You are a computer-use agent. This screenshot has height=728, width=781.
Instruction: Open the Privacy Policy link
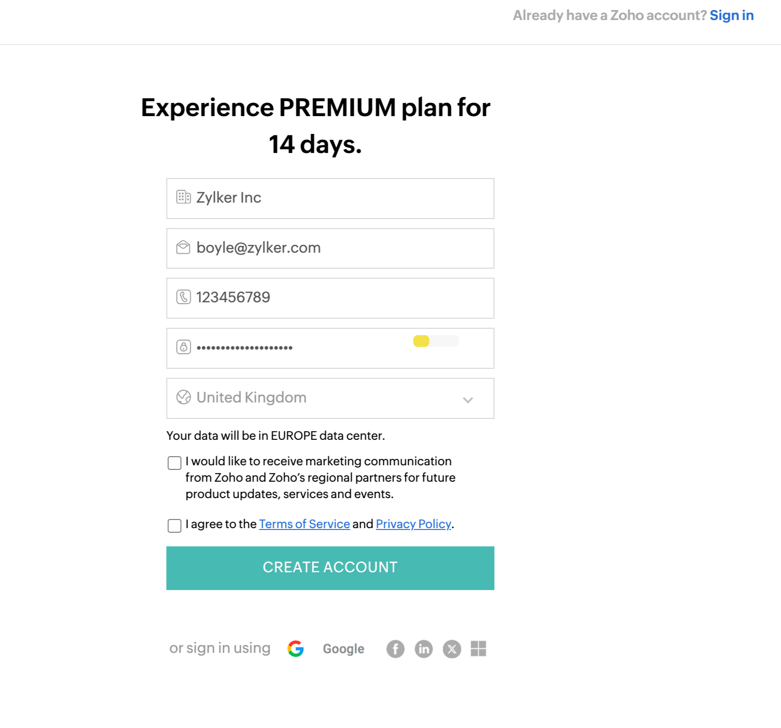click(x=413, y=524)
